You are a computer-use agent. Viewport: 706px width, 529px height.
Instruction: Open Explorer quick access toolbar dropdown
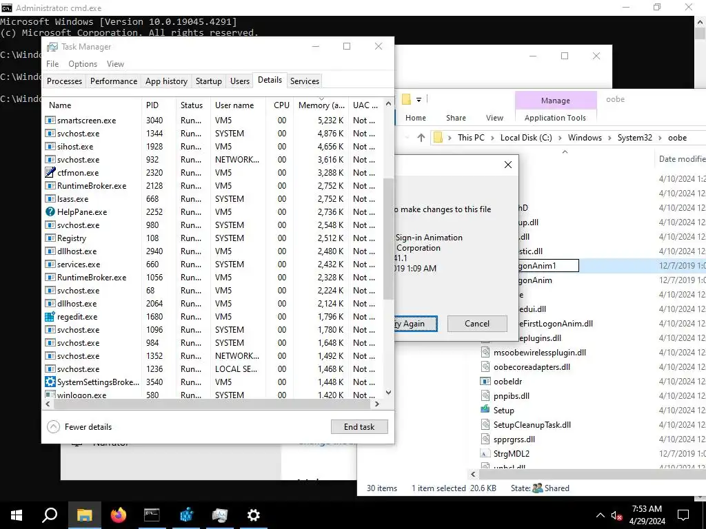pos(418,99)
